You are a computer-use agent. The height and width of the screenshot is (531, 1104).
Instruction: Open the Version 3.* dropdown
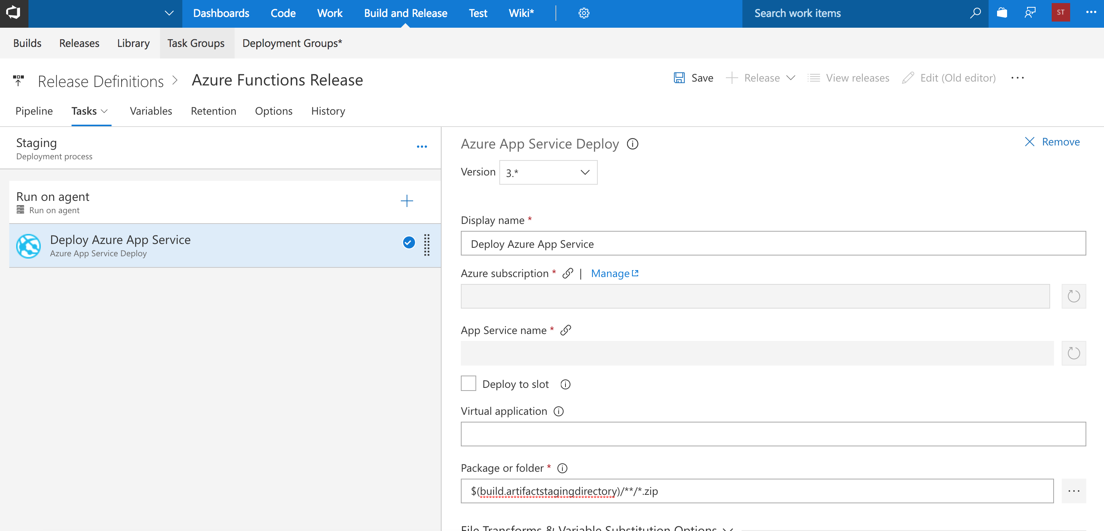pyautogui.click(x=548, y=173)
